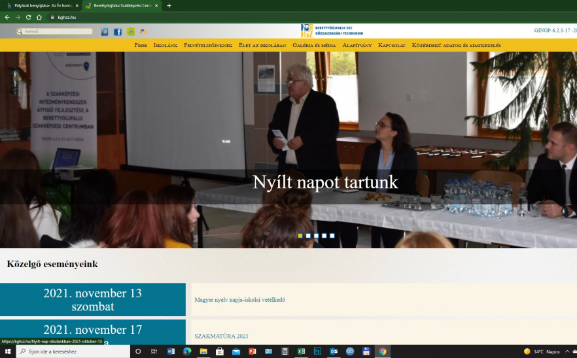Open Magyar nyelv napja-iskolai vetélkedő event
Image resolution: width=577 pixels, height=358 pixels.
point(240,300)
